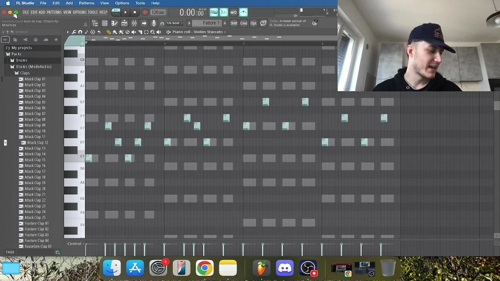Click the search magnifier next to TAGS
The width and height of the screenshot is (500, 281).
pos(57,253)
